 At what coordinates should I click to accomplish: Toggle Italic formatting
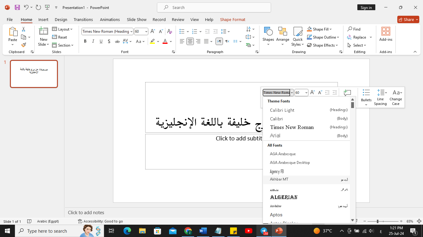click(93, 41)
